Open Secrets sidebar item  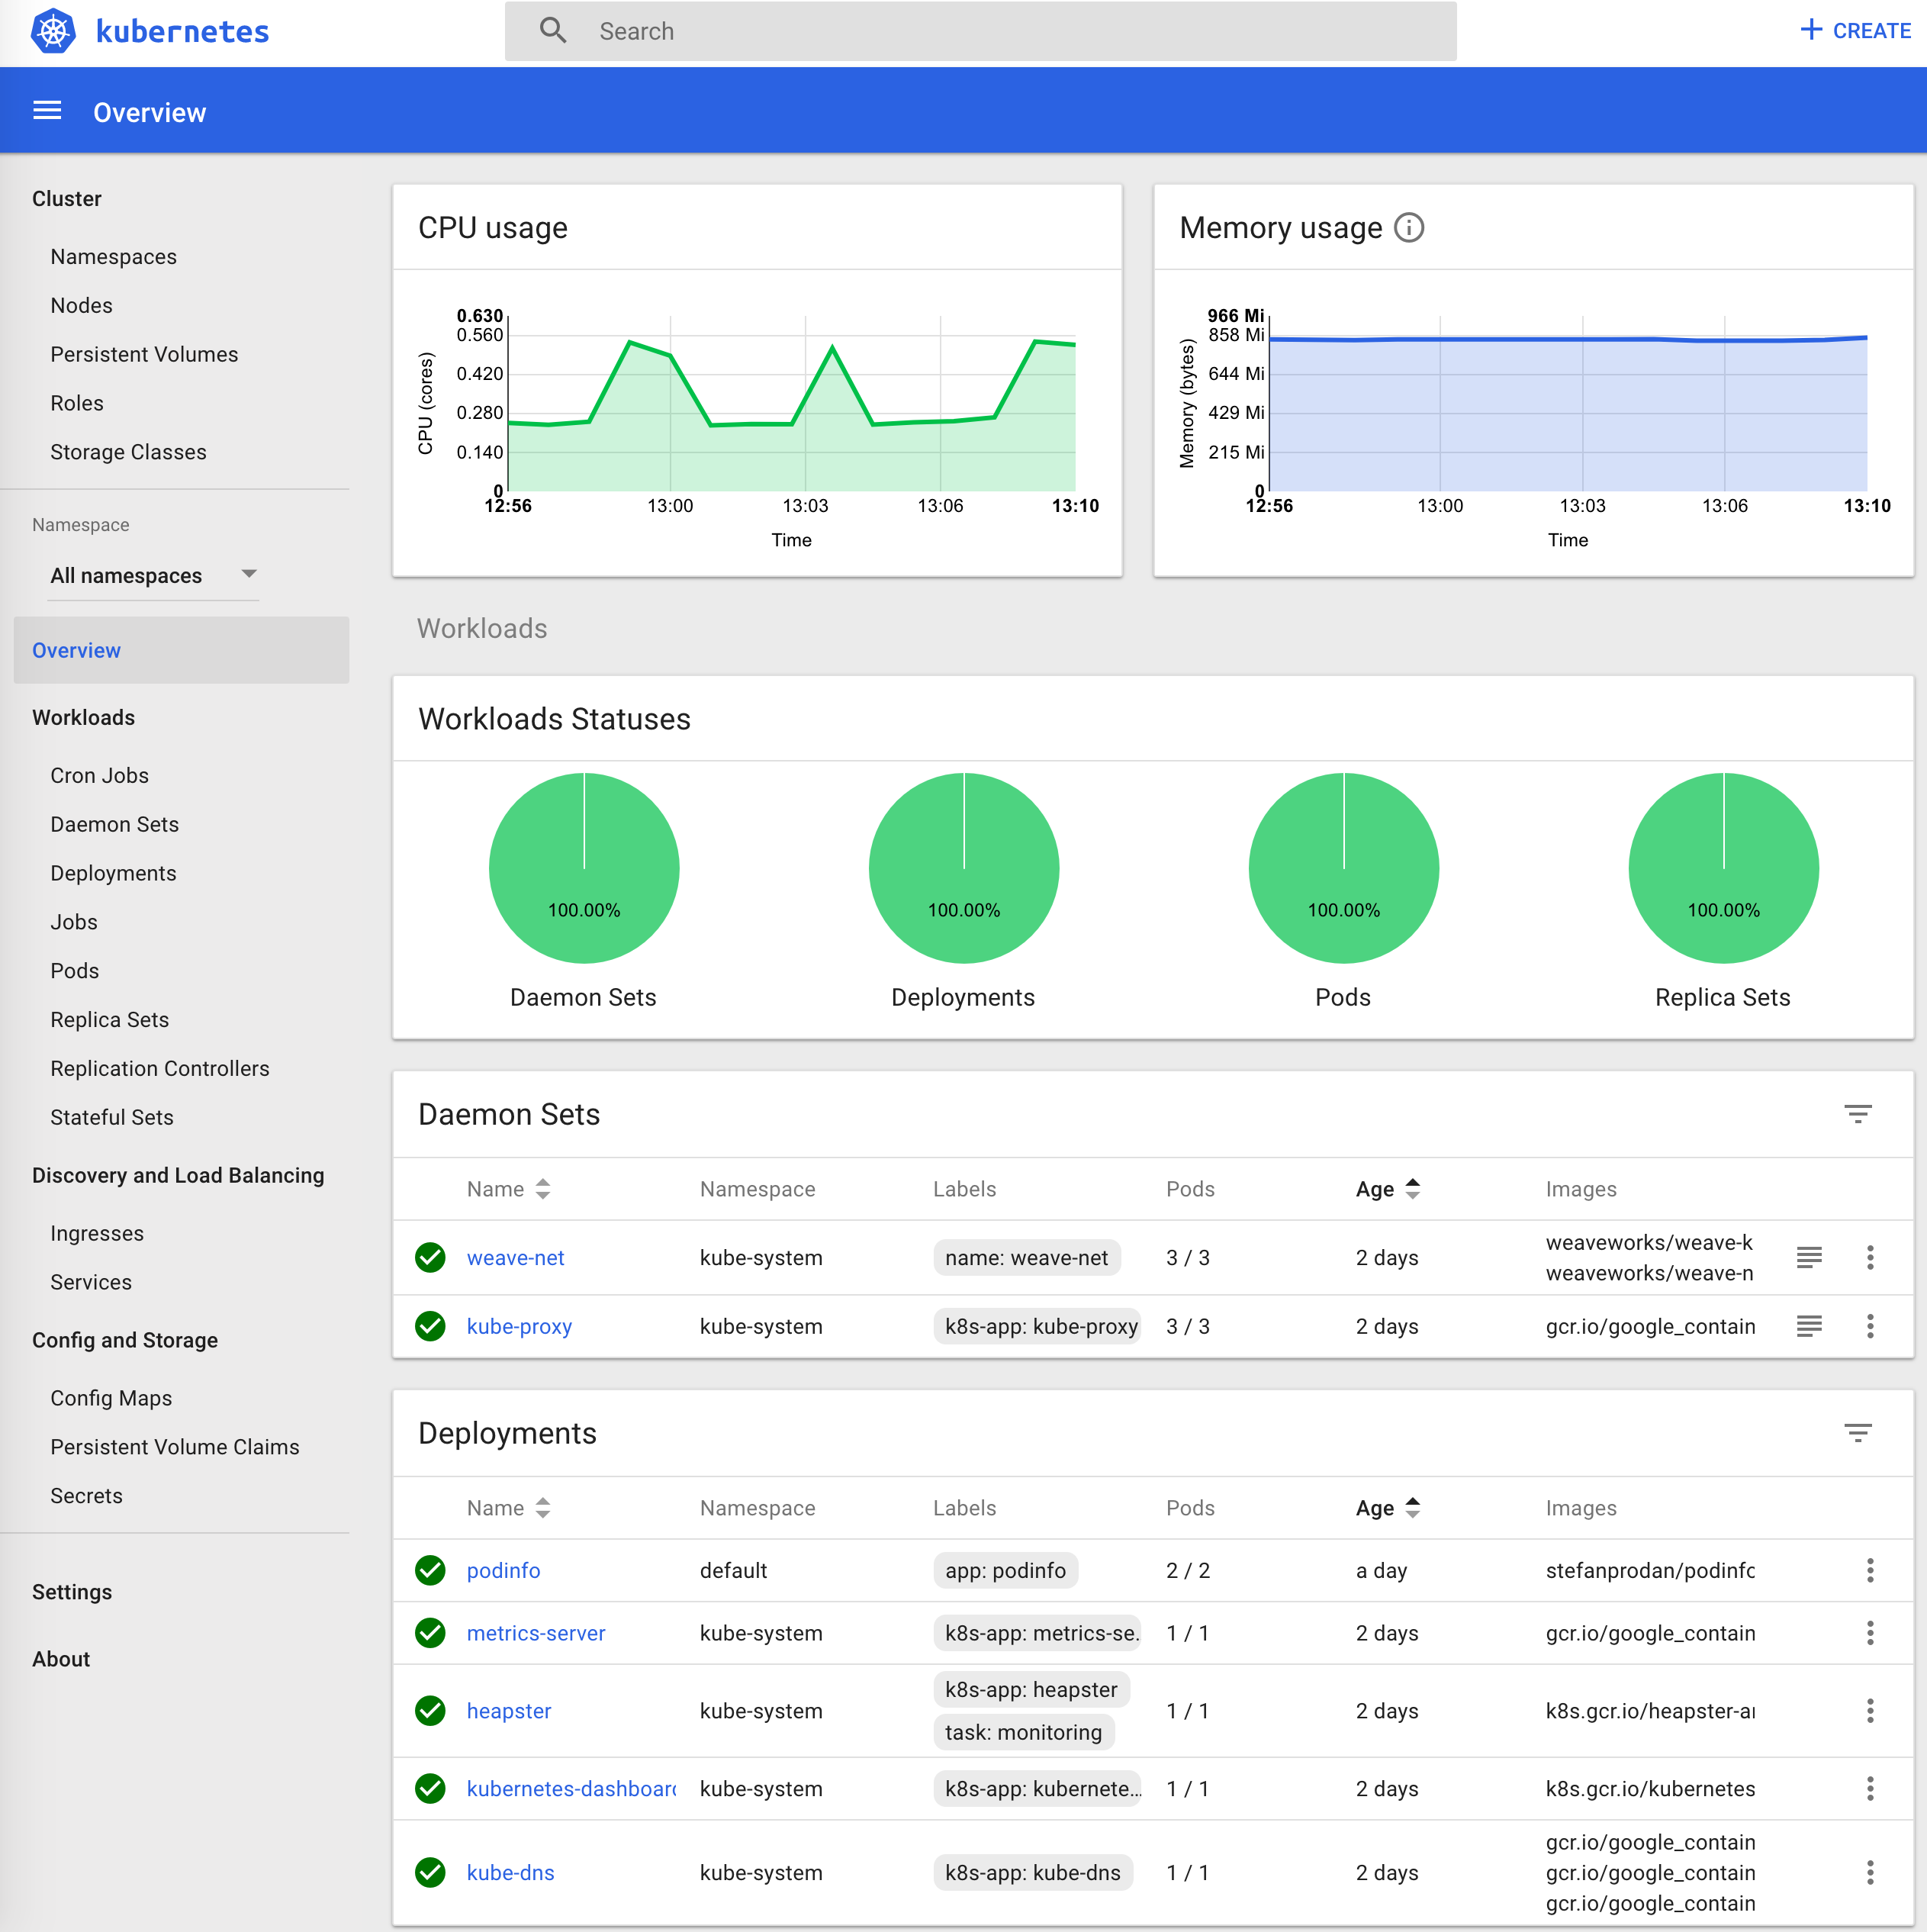(x=86, y=1496)
